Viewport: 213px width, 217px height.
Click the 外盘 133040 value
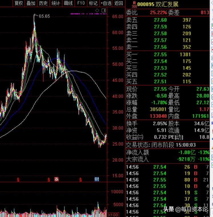pyautogui.click(x=158, y=116)
